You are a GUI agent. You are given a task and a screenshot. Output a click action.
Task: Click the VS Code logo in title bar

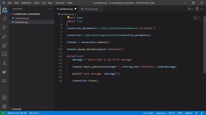3,3
